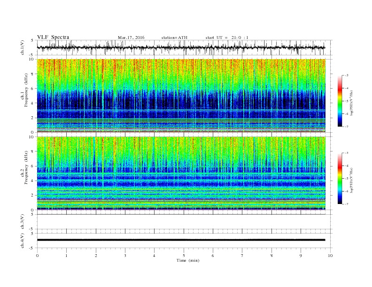Click the "10" tick on the time axis
Screen dimensions: 372x287
[x=330, y=256]
